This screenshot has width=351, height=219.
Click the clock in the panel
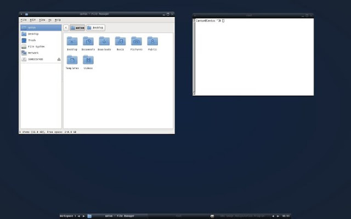point(286,216)
